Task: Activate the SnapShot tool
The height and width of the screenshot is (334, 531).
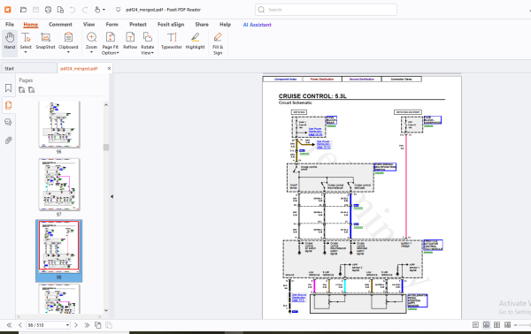Action: coord(45,41)
